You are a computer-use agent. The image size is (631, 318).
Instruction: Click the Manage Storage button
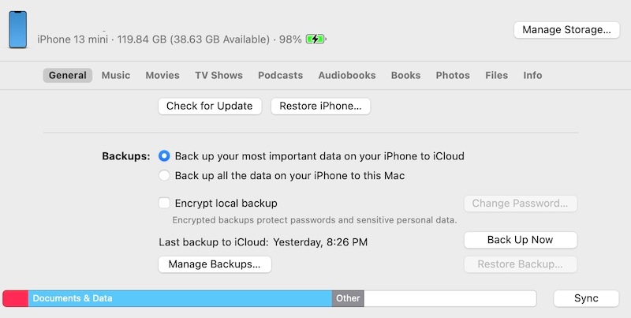(x=566, y=30)
